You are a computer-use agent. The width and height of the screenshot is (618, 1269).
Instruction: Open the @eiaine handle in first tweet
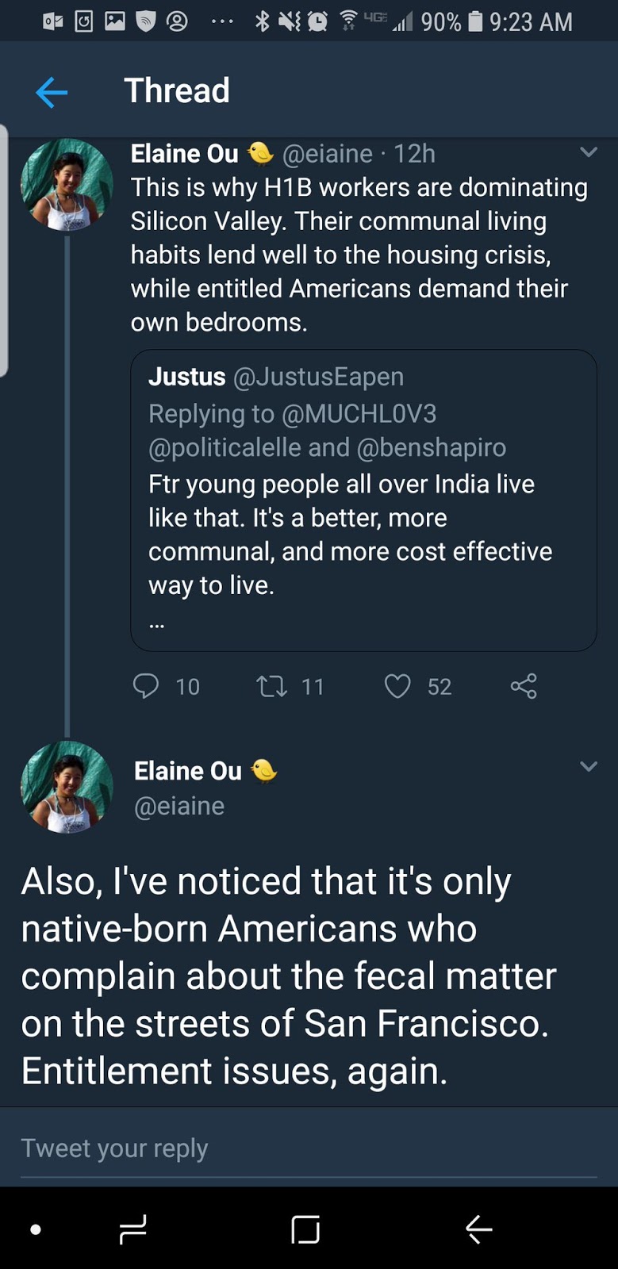click(327, 153)
